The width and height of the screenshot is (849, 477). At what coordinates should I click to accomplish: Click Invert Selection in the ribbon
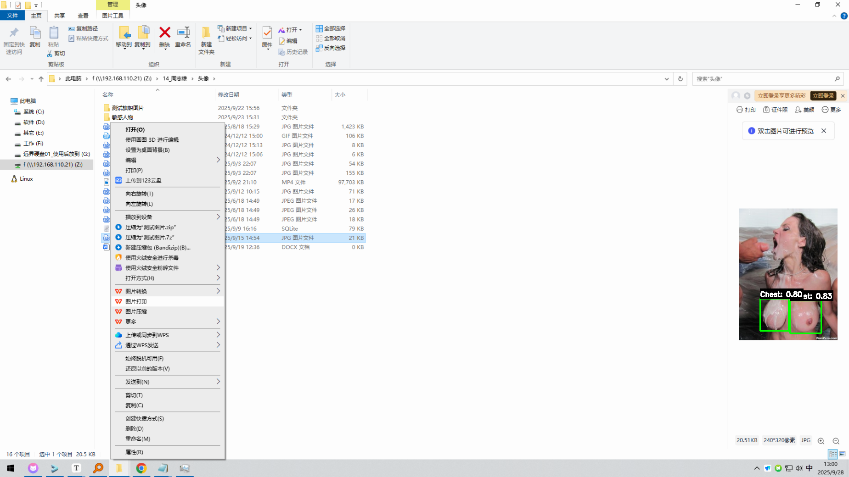tap(331, 48)
